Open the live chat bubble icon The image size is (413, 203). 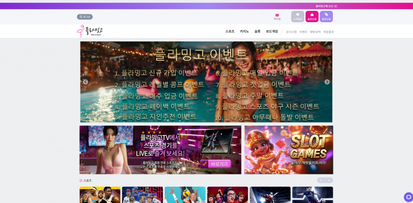pyautogui.click(x=409, y=197)
